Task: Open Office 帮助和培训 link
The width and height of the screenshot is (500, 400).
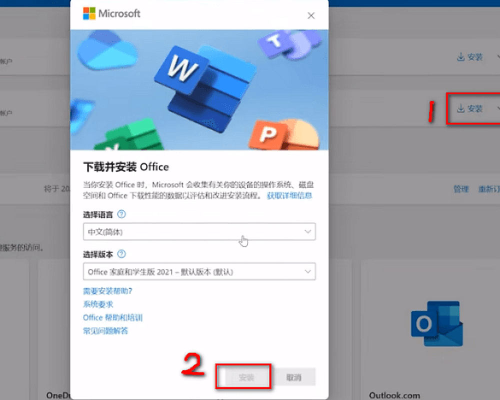Action: click(x=112, y=317)
